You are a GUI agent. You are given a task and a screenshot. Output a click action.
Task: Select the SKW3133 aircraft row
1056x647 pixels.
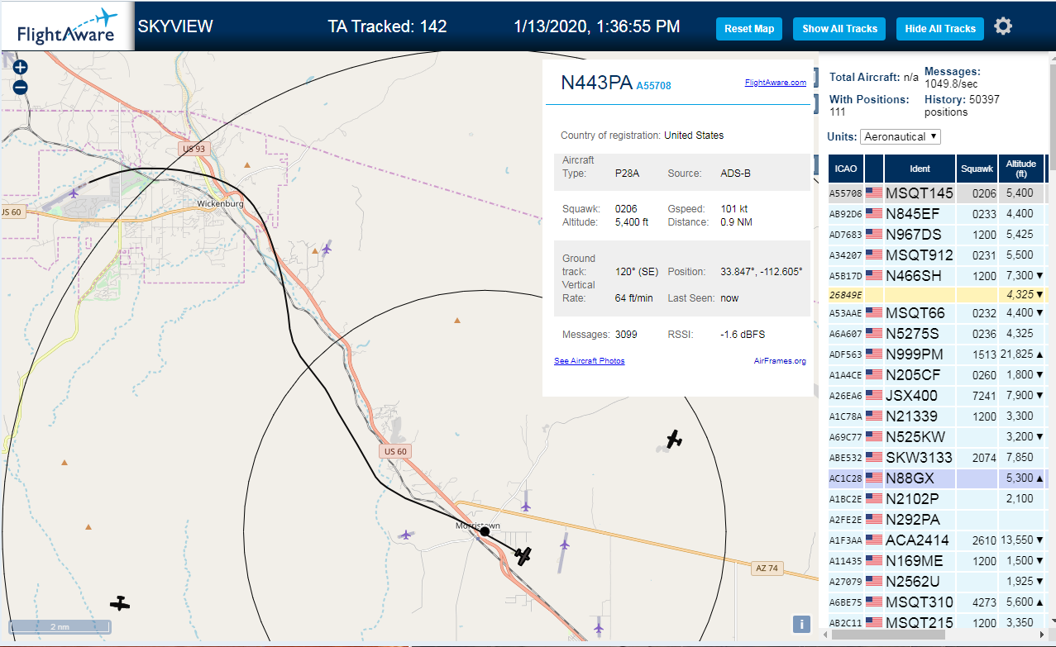pos(938,458)
